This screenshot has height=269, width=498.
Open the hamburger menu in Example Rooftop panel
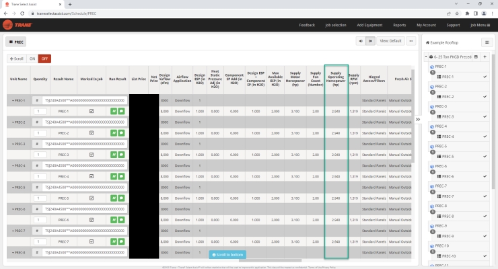point(487,42)
